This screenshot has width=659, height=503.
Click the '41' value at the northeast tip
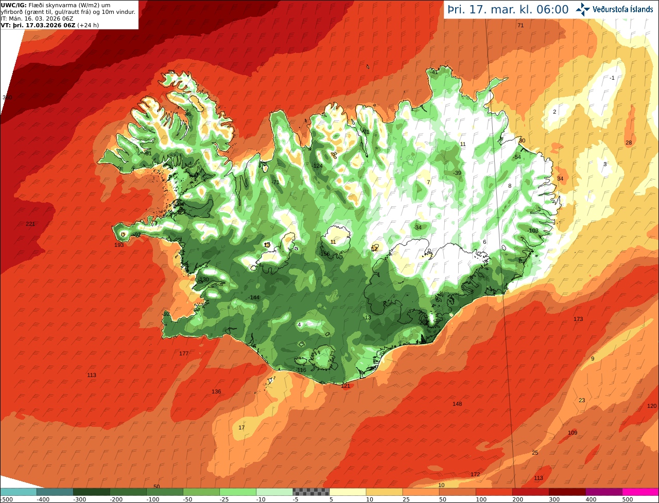pyautogui.click(x=435, y=73)
